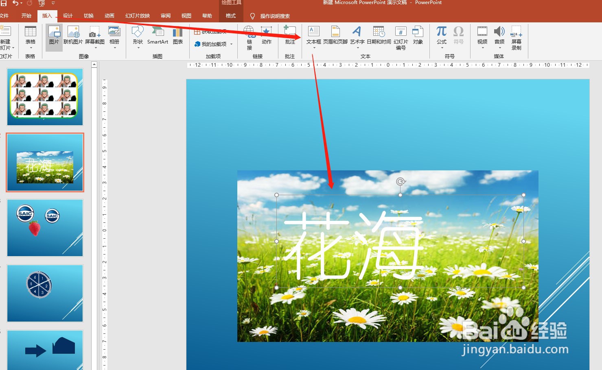Select the slide thumbnail with SAIC logos

click(x=45, y=228)
